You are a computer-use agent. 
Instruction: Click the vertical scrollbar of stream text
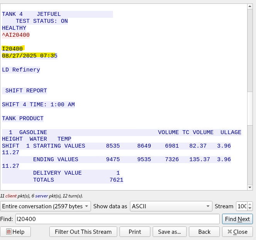(x=250, y=109)
